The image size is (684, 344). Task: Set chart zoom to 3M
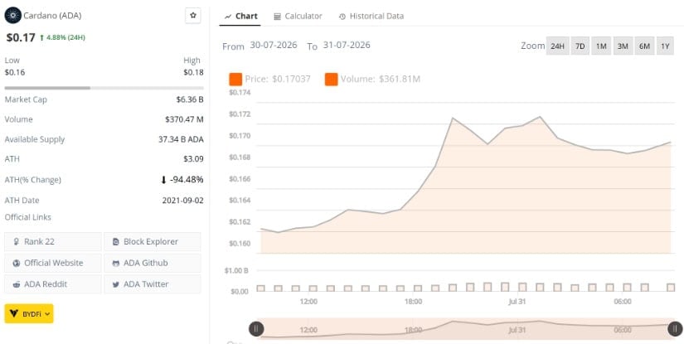tap(623, 46)
